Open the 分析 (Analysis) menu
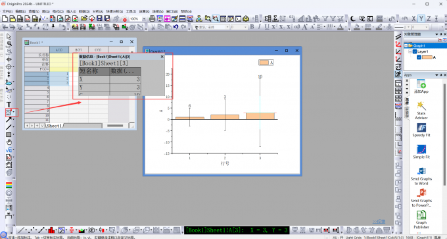447x239 pixels. pyautogui.click(x=98, y=11)
